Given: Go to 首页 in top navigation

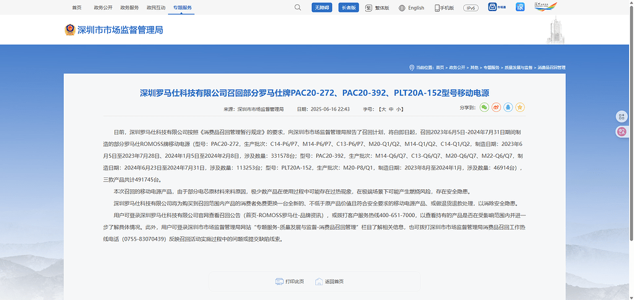Looking at the screenshot, I should 76,7.
